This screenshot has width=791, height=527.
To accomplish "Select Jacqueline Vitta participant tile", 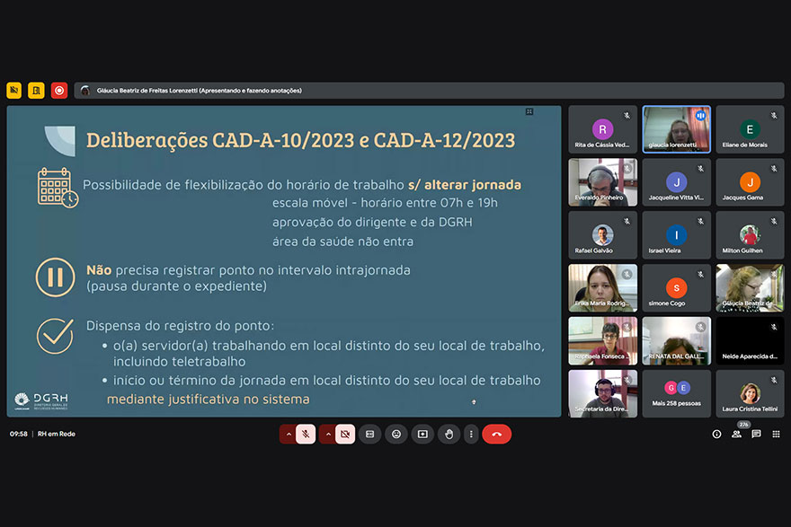I will click(x=677, y=182).
